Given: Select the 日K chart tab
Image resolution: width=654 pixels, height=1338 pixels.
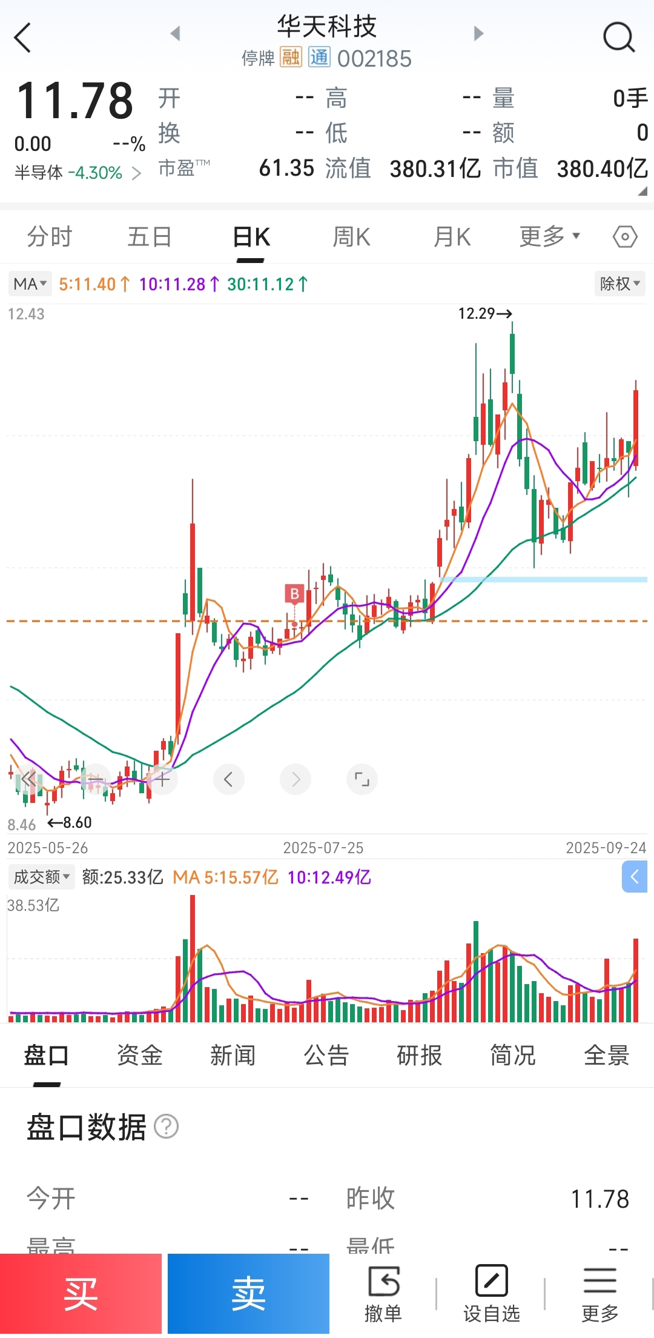Looking at the screenshot, I should (x=251, y=238).
